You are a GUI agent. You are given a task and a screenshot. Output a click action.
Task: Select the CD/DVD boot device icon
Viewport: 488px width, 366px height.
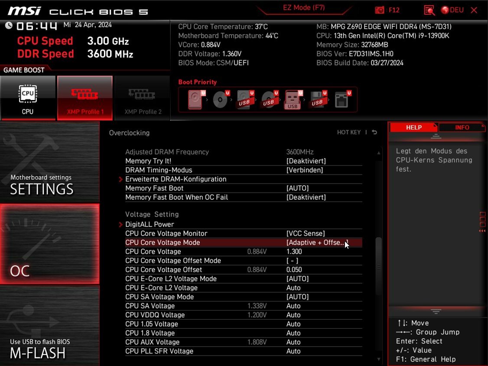tap(220, 100)
